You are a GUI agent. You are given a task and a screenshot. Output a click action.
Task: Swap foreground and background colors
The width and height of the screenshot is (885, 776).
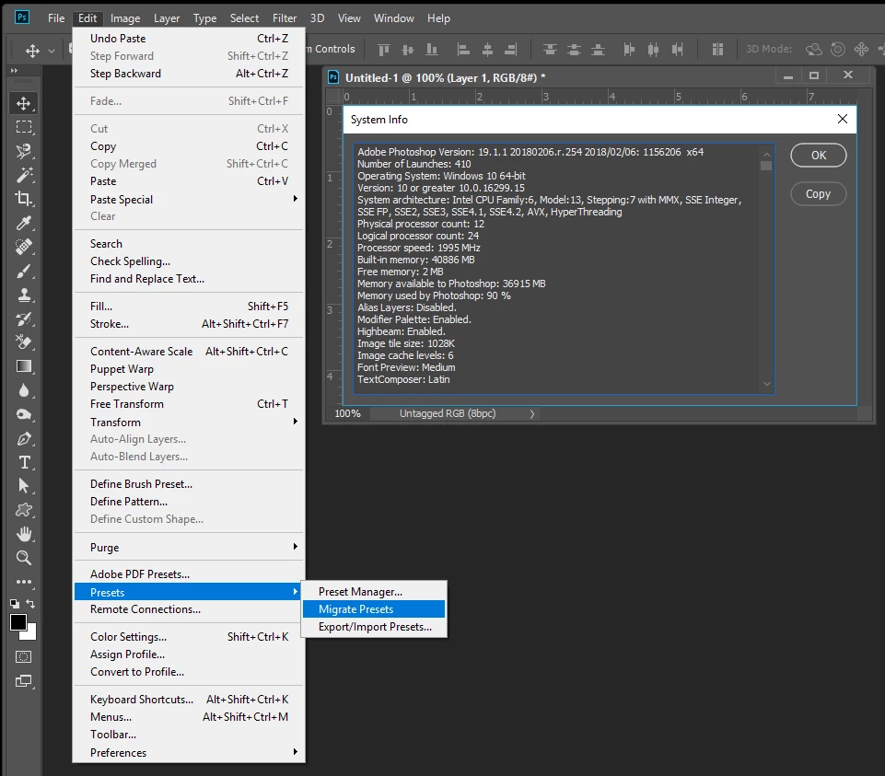click(x=30, y=603)
